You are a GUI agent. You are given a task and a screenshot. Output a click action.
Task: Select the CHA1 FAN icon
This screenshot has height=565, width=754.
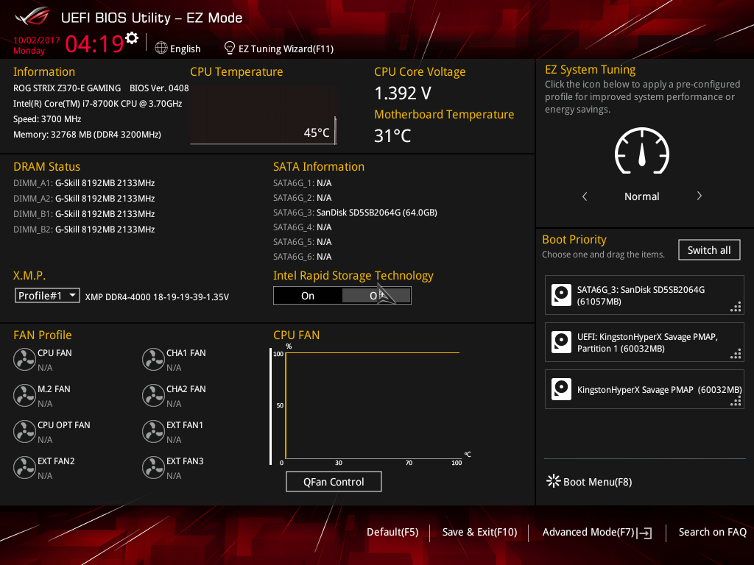[x=153, y=359]
